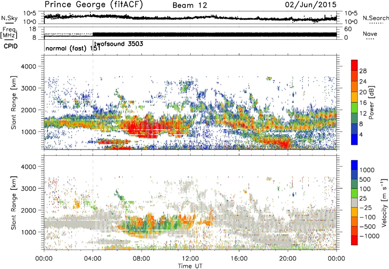Viewport: 389px width, 269px height.
Task: Click '3000' on the velocity panel axis
Action: click(x=28, y=188)
